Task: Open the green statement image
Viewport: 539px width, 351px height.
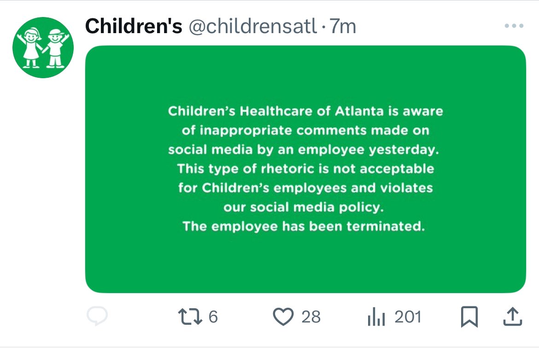Action: (305, 169)
